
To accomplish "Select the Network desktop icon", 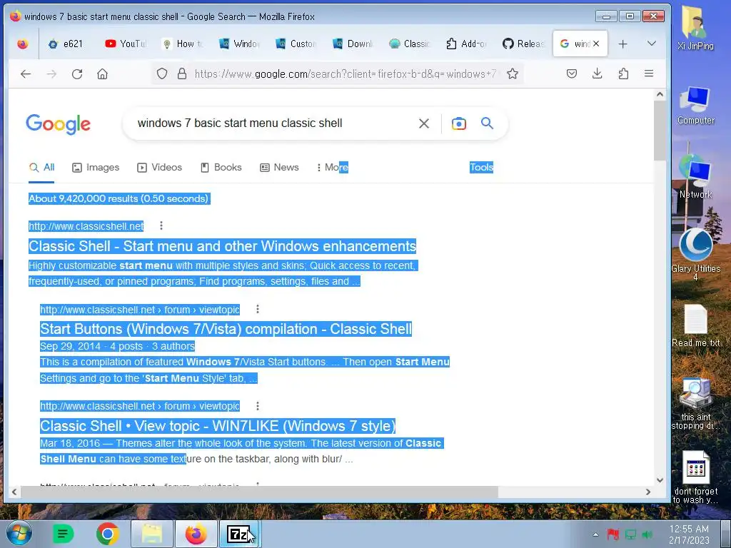I will click(695, 177).
